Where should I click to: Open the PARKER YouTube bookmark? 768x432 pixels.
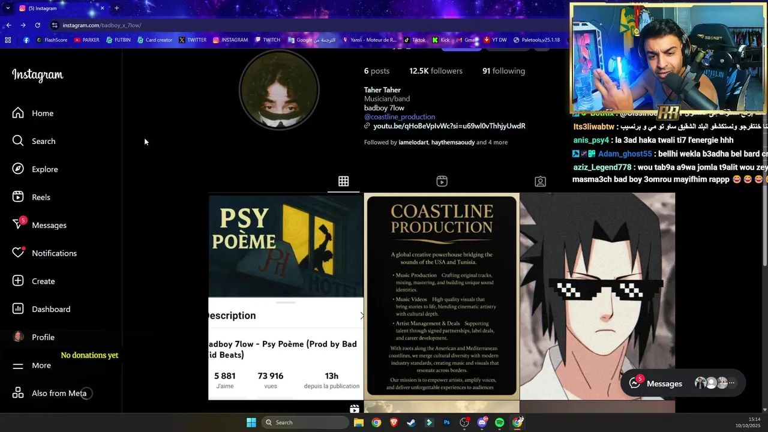[x=87, y=40]
